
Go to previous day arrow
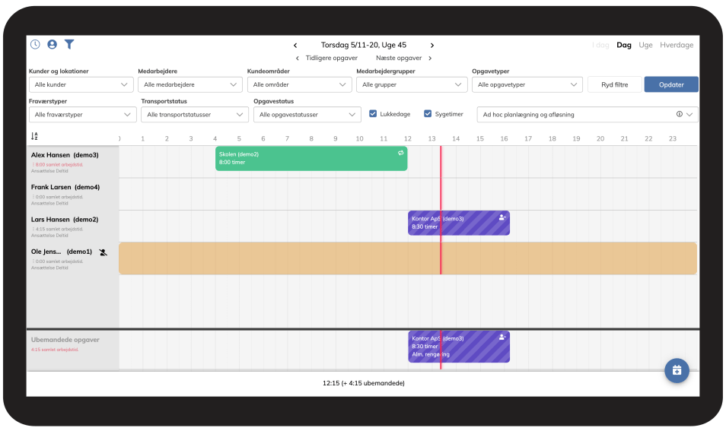coord(295,46)
